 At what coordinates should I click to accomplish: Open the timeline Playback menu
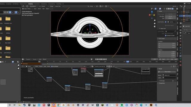(29, 59)
